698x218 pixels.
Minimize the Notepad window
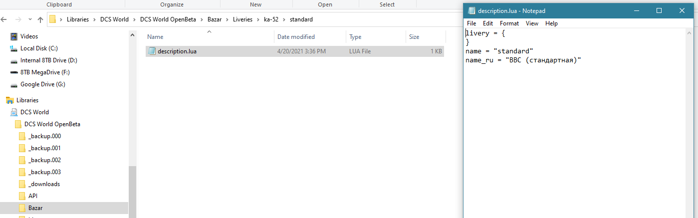tap(636, 10)
